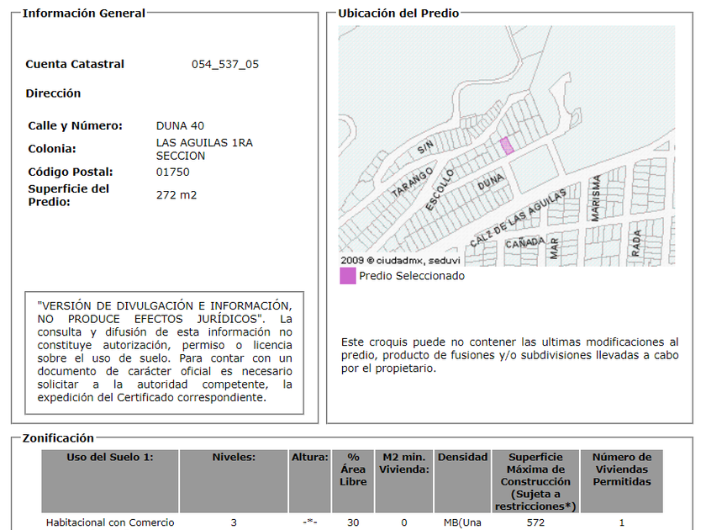Click the Niveles value 3
Viewport: 706px width, 530px height.
234,522
